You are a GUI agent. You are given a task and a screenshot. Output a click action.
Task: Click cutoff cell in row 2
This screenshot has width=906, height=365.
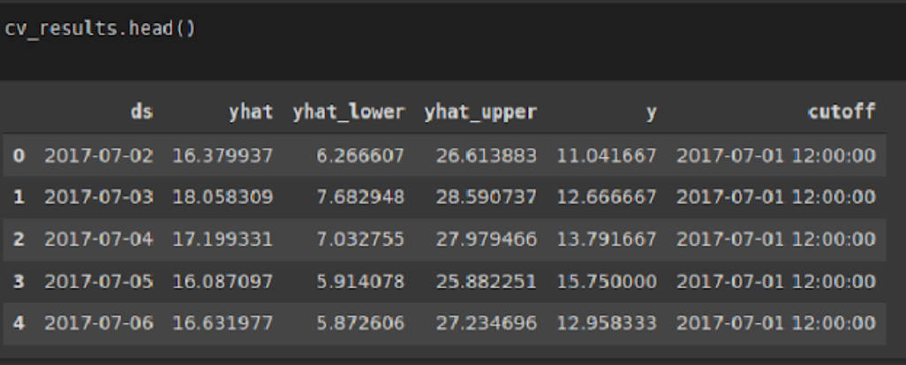[x=776, y=239]
